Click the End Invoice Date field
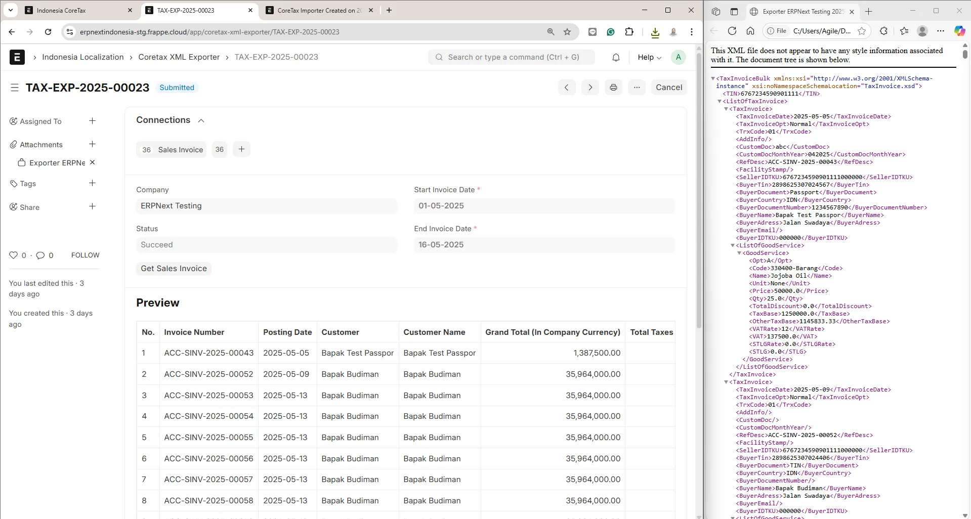 (x=544, y=245)
